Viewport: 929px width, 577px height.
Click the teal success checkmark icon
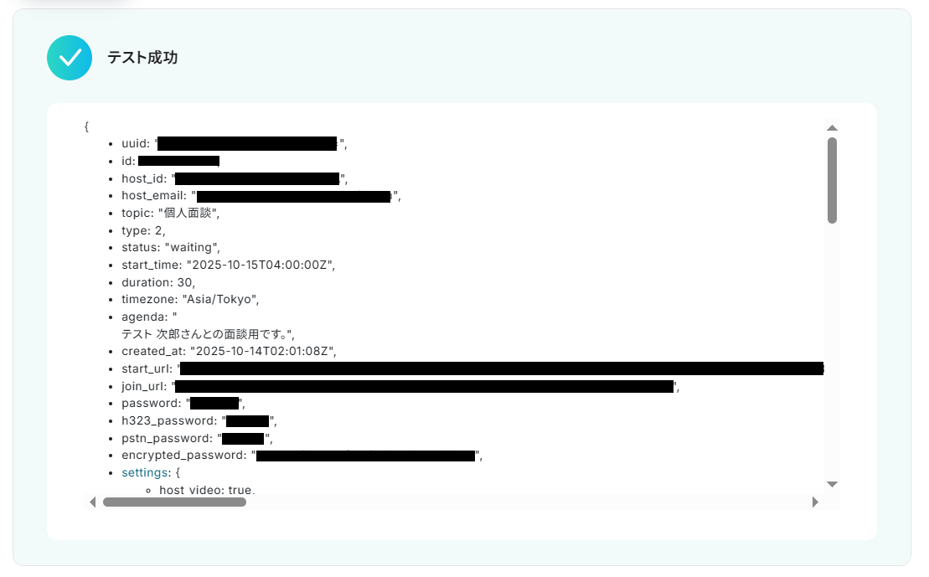(70, 58)
